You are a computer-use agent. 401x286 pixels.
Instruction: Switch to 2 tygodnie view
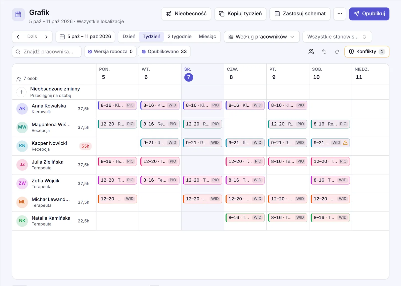coord(179,37)
